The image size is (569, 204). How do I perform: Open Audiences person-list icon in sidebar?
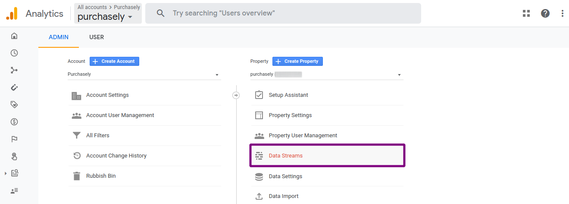(14, 191)
